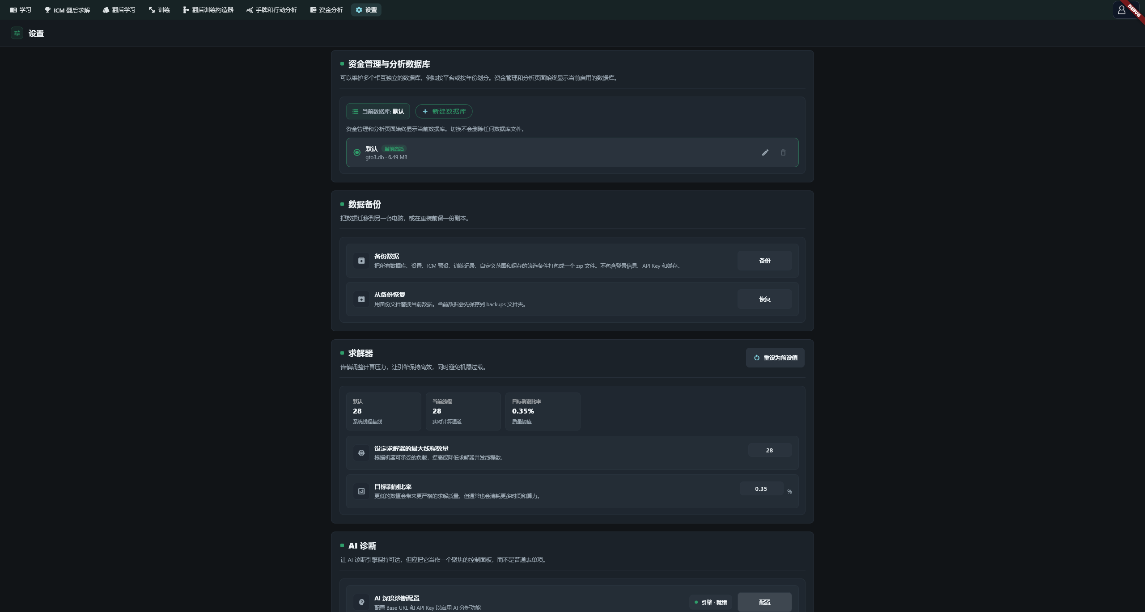Viewport: 1145px width, 612px height.
Task: Click the user account icon
Action: point(1121,10)
